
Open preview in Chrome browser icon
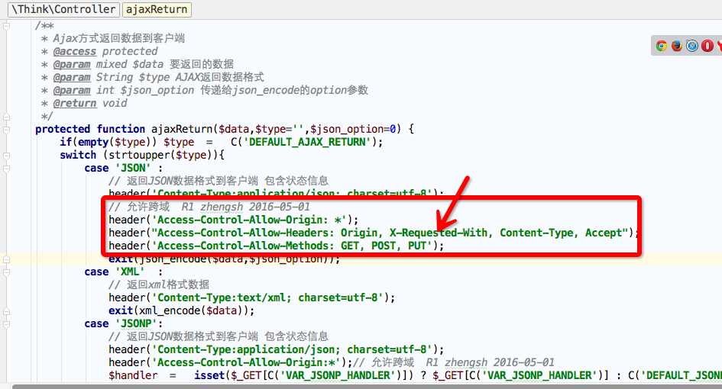point(662,46)
